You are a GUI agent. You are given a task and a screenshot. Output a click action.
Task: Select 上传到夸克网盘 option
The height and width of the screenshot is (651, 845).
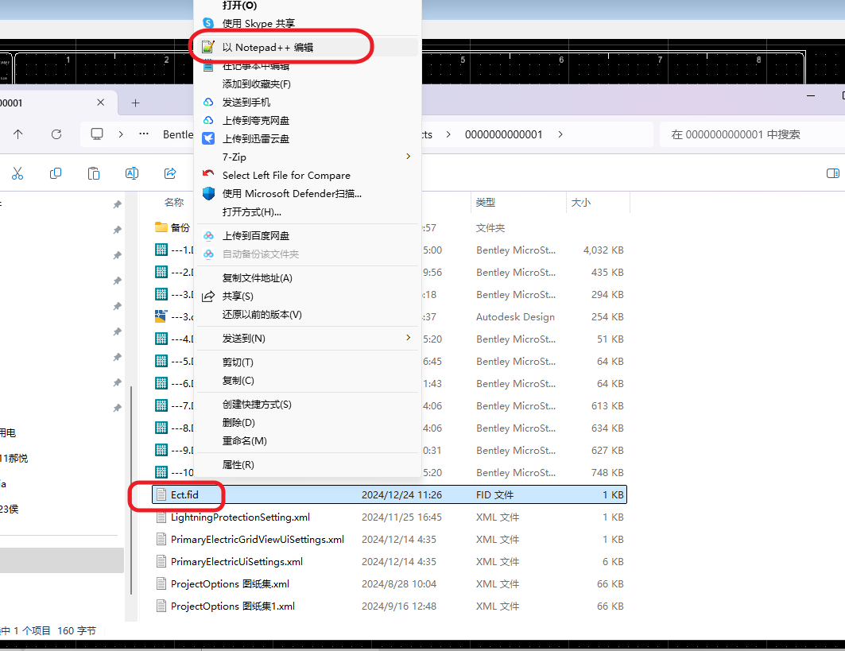[307, 121]
